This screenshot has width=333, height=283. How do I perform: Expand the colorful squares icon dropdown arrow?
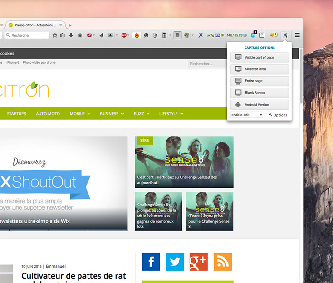[192, 35]
